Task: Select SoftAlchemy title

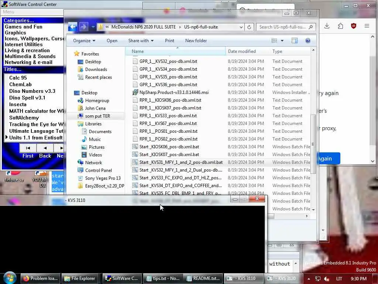Action: click(x=24, y=118)
